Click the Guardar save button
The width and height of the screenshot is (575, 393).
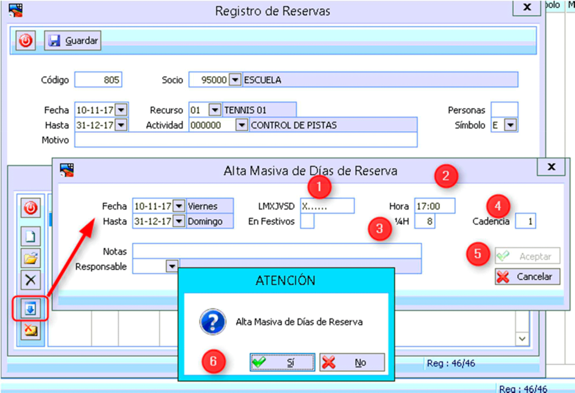pos(73,40)
